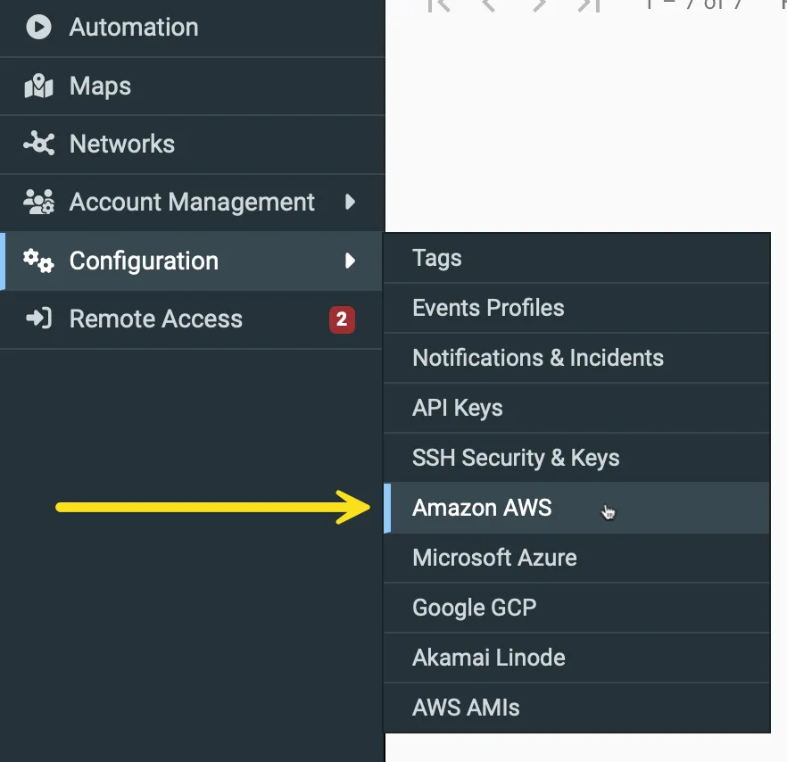Click the red notification badge 2
The height and width of the screenshot is (762, 787).
click(x=342, y=319)
